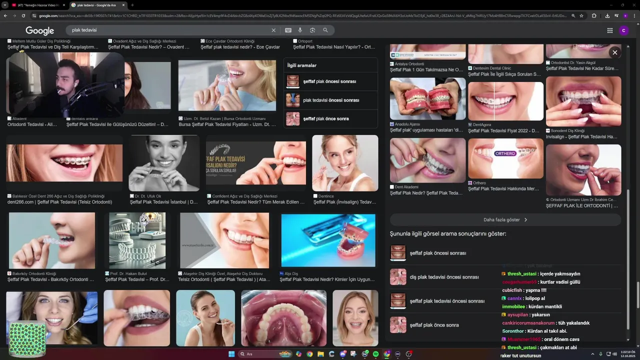Open link Şeffaf Plak Tedavisi Nasıl Yapılır Ortoport
This screenshot has width=640, height=360.
pos(334,47)
